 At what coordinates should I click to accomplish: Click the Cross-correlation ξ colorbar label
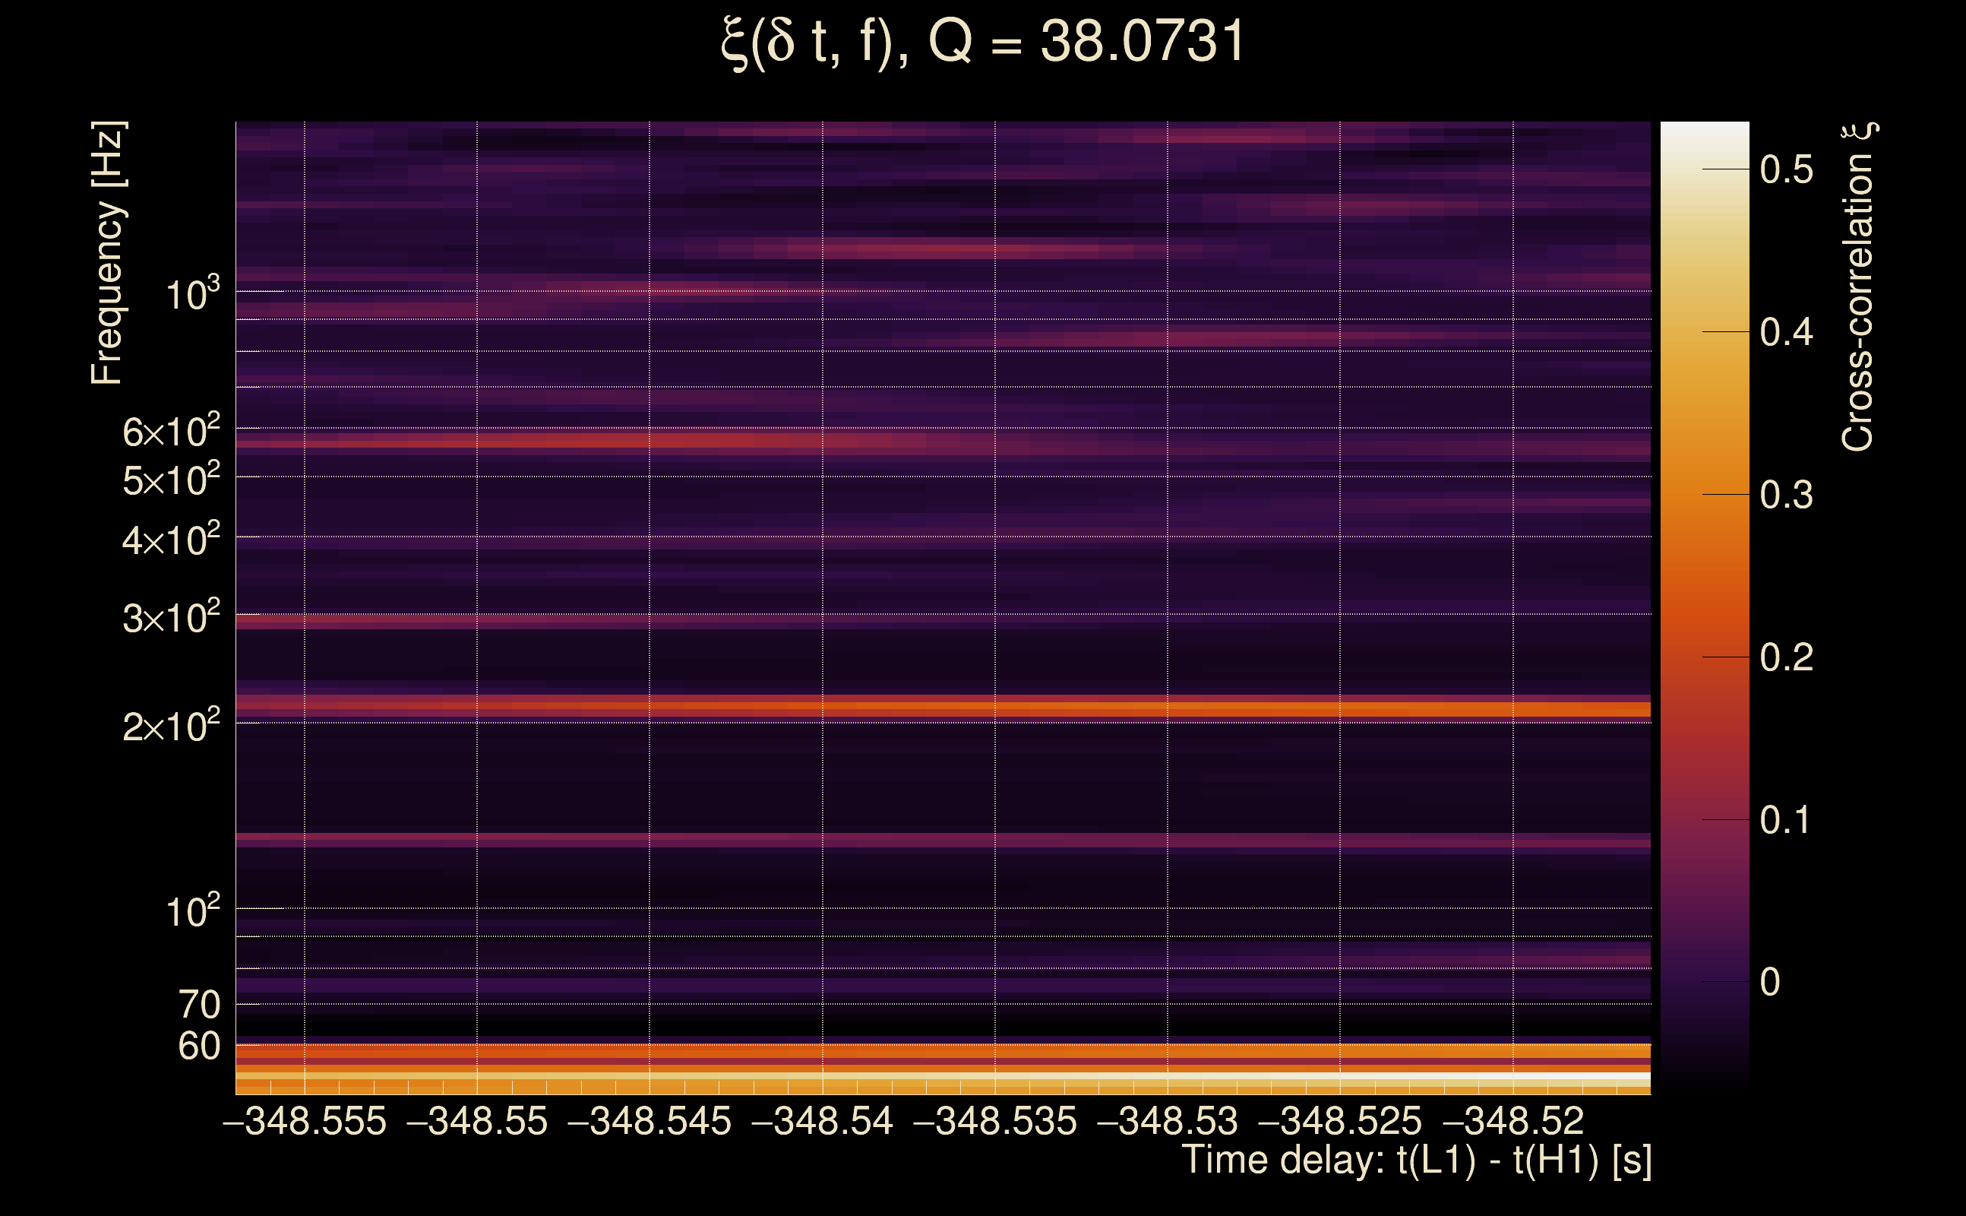(x=1858, y=287)
